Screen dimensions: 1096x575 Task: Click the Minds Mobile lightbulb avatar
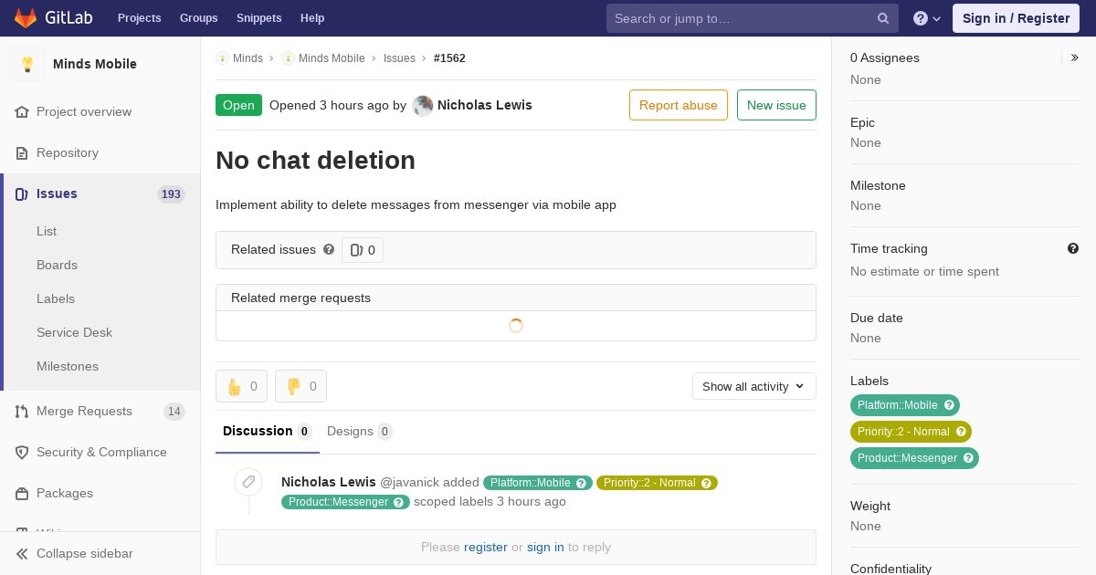[27, 64]
